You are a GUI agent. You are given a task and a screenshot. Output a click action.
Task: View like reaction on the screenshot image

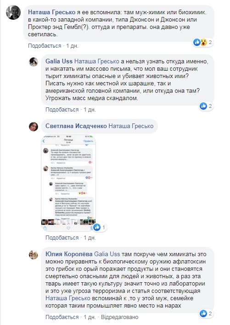click(100, 227)
